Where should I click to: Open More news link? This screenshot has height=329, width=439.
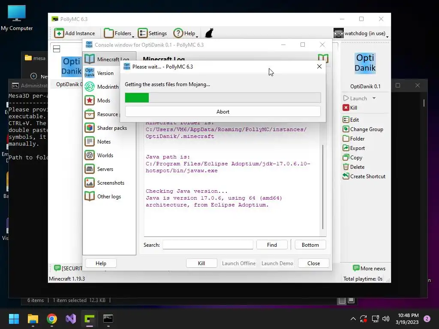(x=369, y=268)
